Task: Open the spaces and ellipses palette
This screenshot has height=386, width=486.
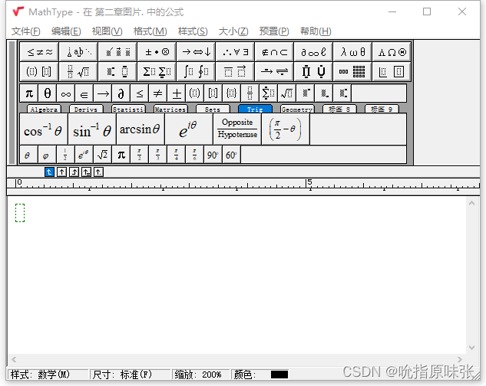Action: pos(79,52)
